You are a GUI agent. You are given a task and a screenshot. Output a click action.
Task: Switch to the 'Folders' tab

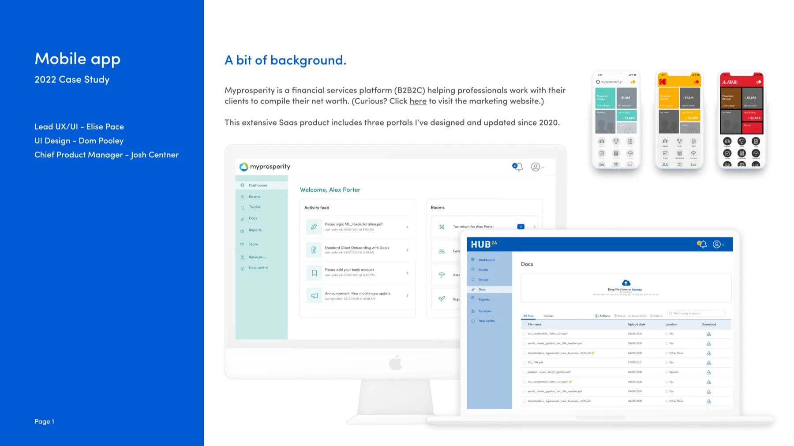coord(548,316)
